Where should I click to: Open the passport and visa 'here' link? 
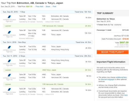126,95
